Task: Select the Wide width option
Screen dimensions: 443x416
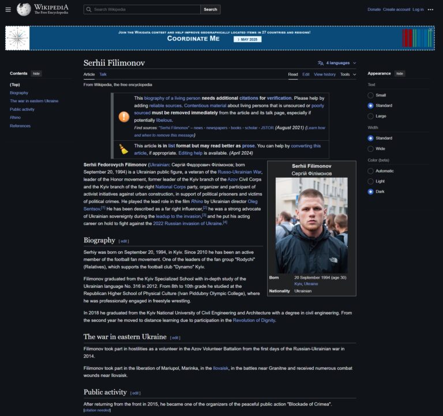Action: tap(370, 148)
